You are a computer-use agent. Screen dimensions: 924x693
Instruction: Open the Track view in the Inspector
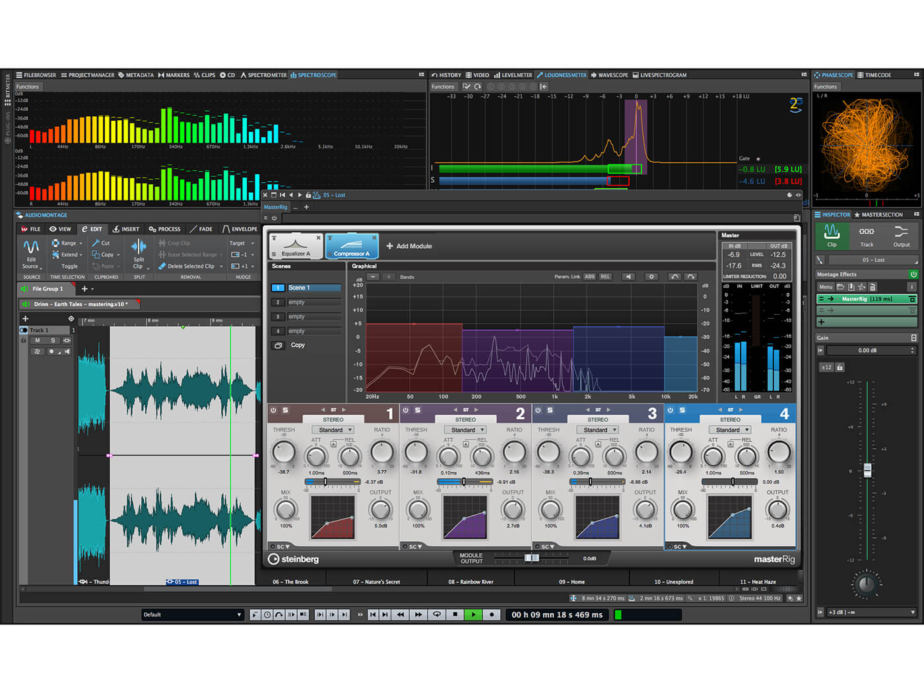pos(867,236)
